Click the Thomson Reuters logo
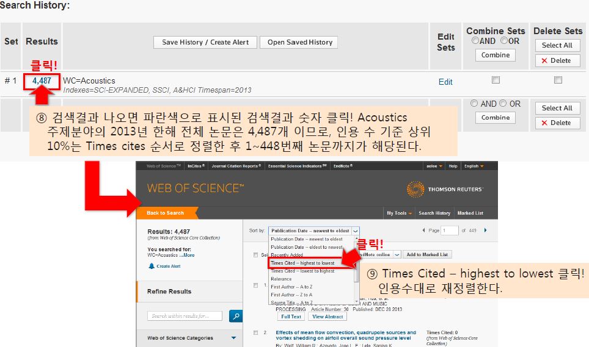This screenshot has height=347, width=589. 445,189
